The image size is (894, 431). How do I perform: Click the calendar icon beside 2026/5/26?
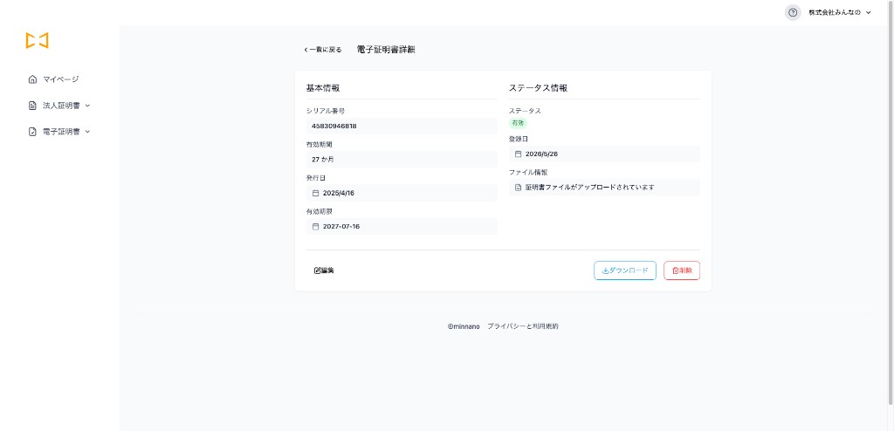coord(518,154)
